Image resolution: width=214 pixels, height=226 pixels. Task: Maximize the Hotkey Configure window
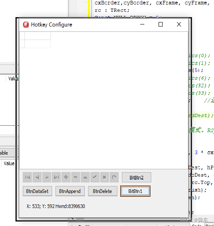[x=161, y=24]
